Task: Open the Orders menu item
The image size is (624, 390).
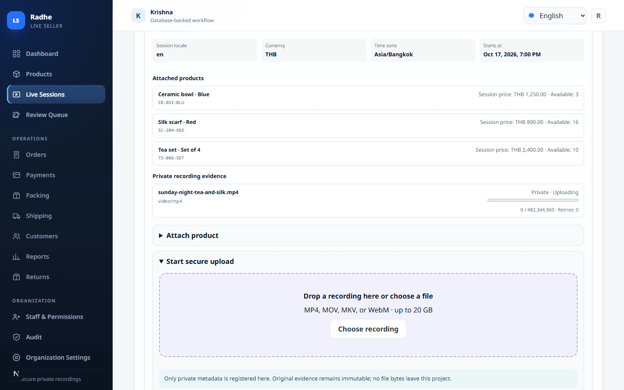Action: 56,155
